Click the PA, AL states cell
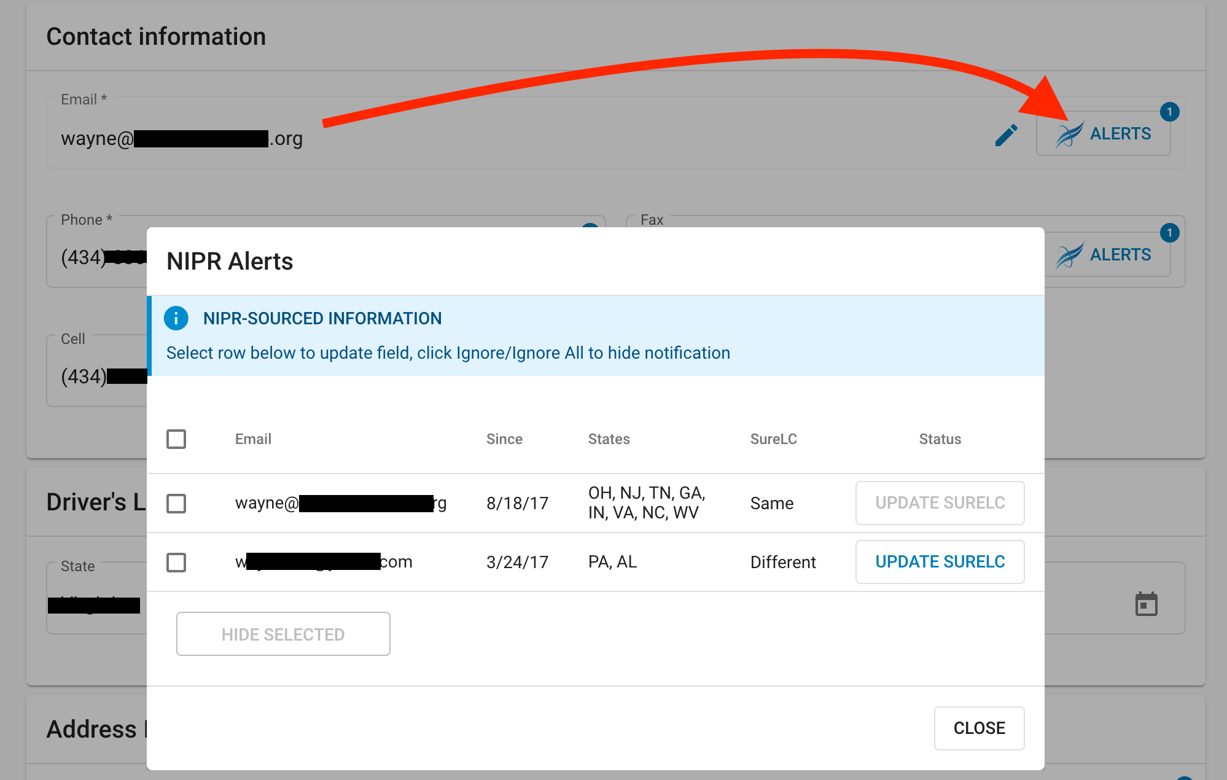Image resolution: width=1227 pixels, height=780 pixels. pos(612,562)
